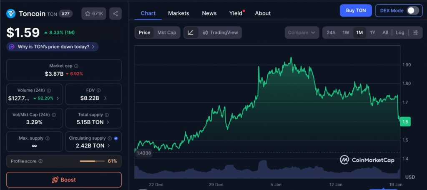
Task: Click FDV info icon
Action: coord(98,90)
